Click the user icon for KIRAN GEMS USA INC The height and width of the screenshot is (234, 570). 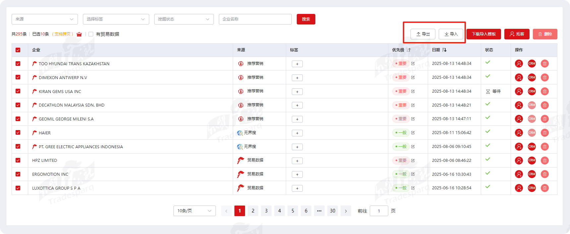(x=519, y=91)
